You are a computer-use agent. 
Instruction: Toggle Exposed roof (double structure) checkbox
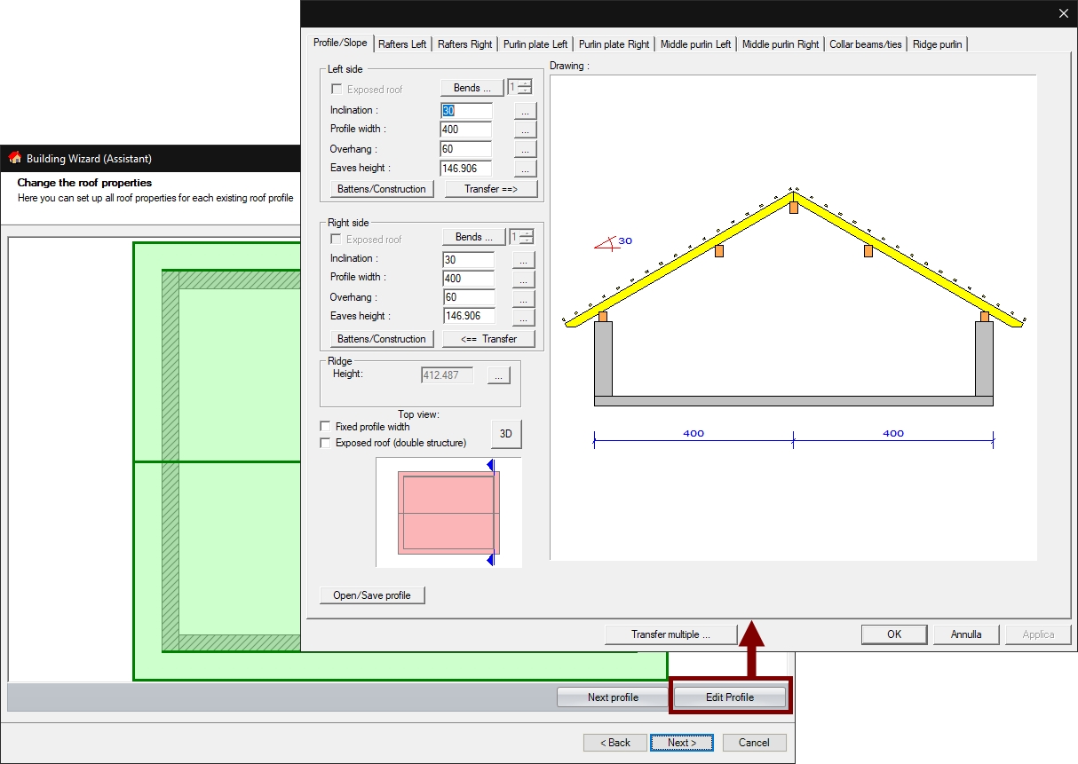[326, 443]
